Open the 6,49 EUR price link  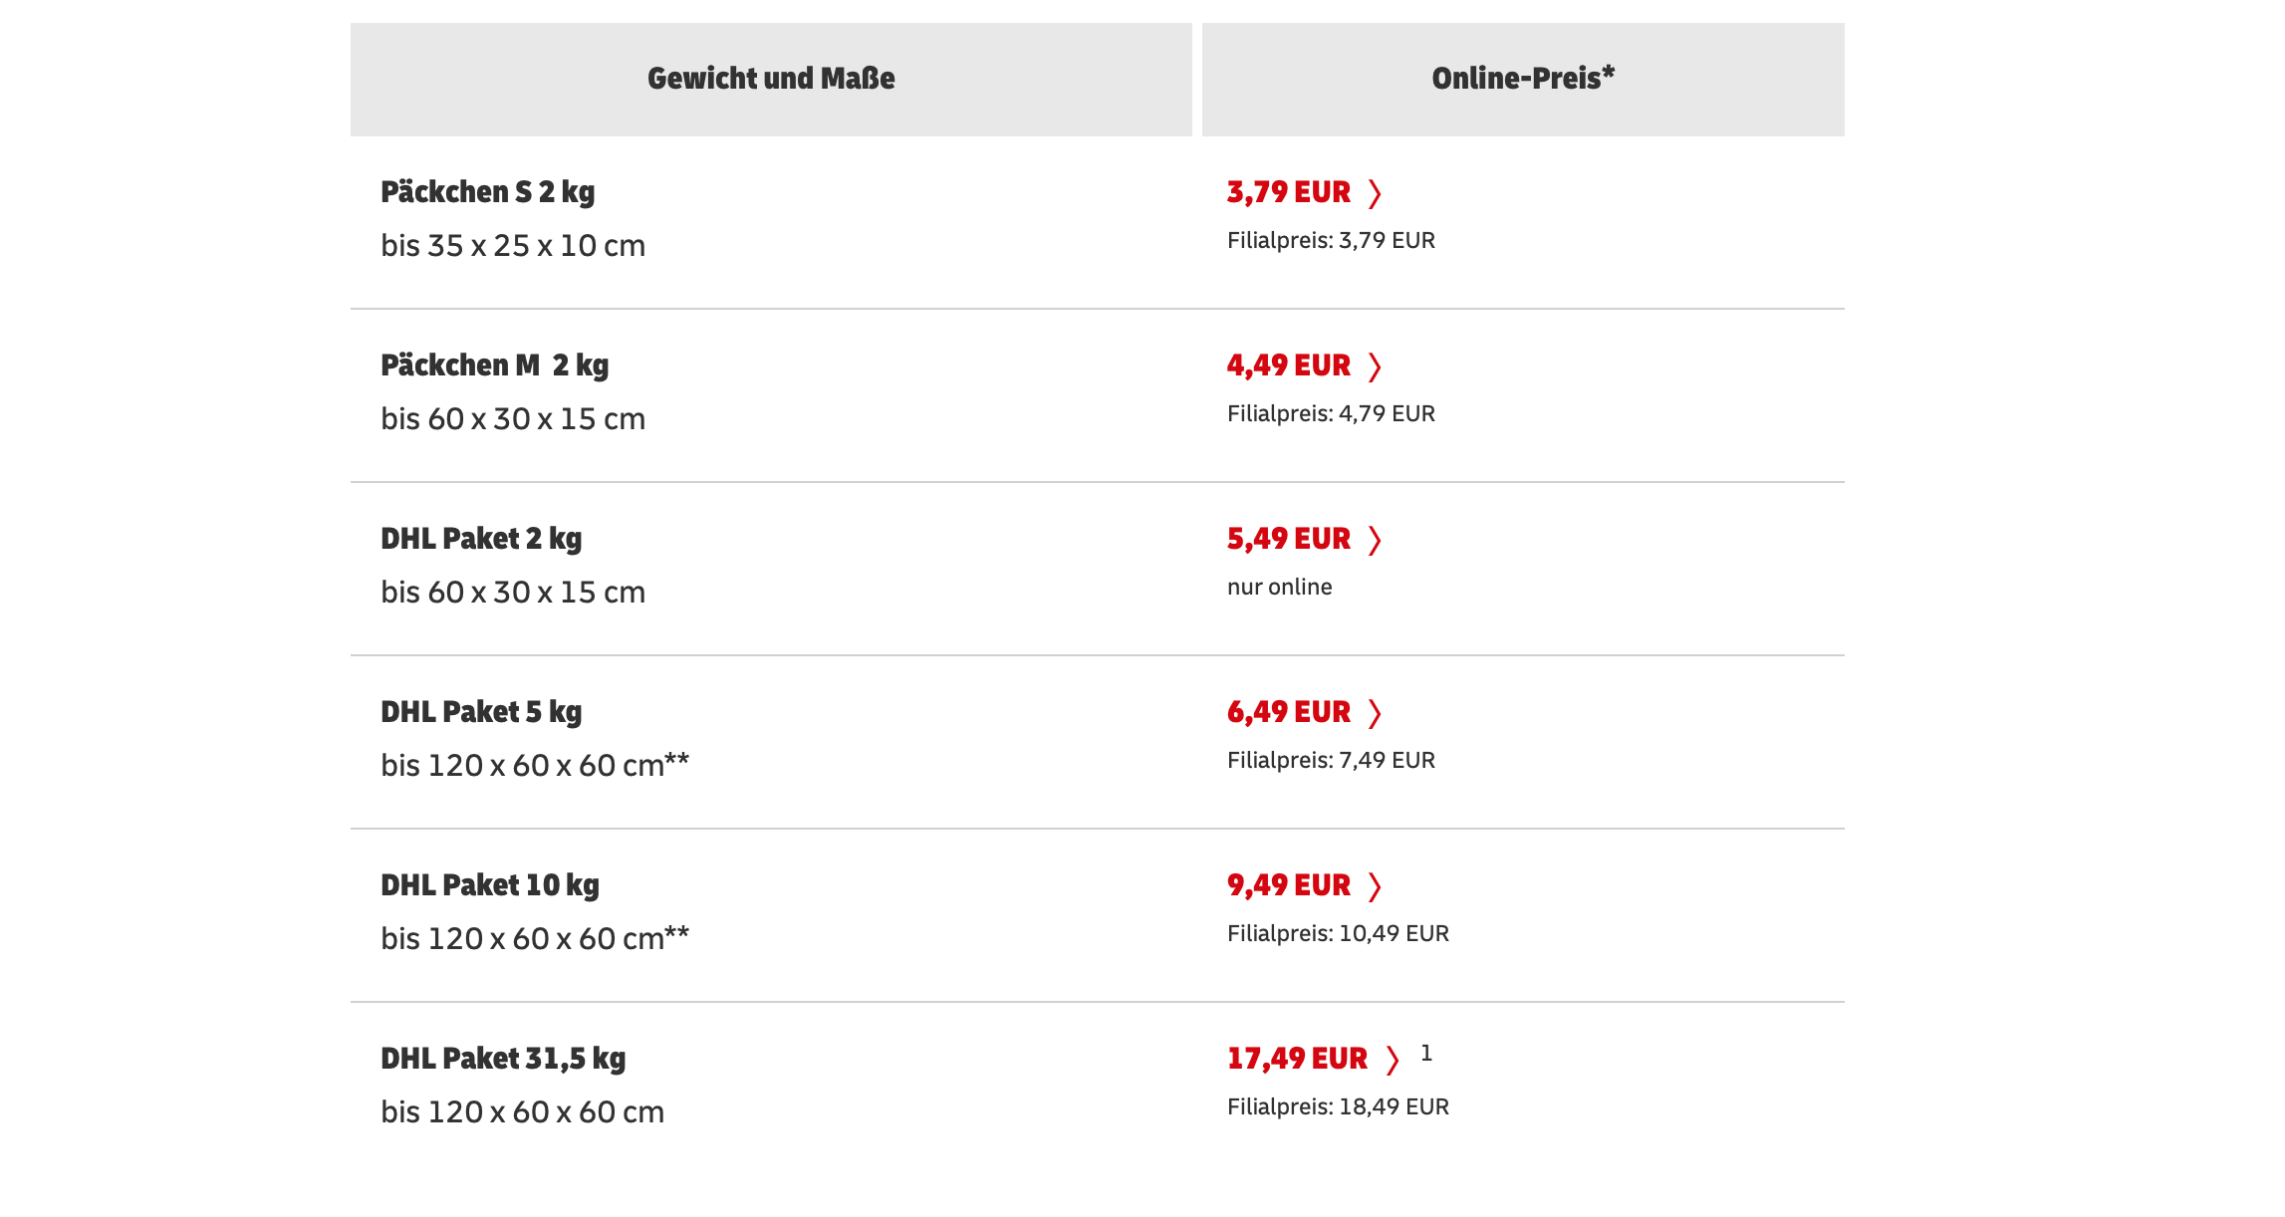coord(1288,712)
